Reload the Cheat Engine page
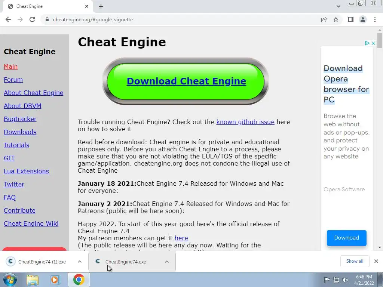 pyautogui.click(x=32, y=19)
